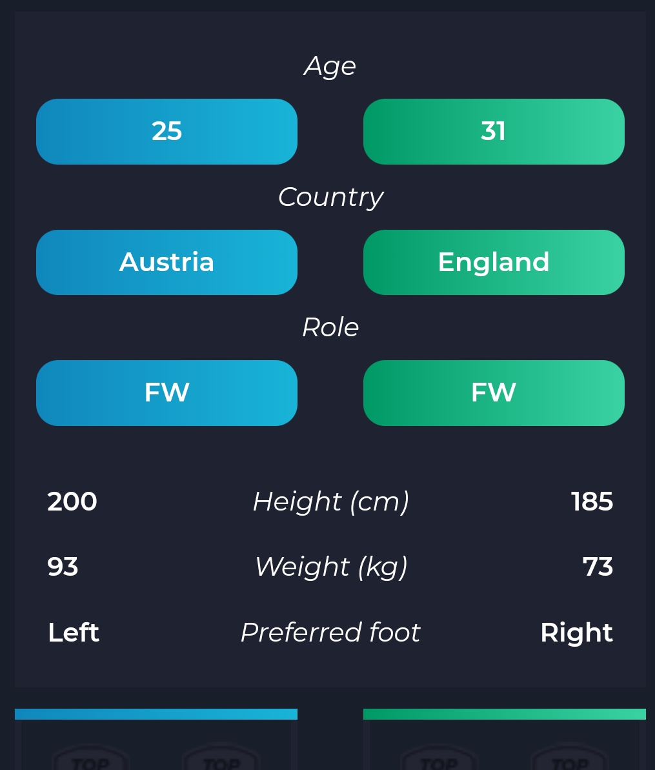
Task: Click the Preferred foot label
Action: (330, 632)
